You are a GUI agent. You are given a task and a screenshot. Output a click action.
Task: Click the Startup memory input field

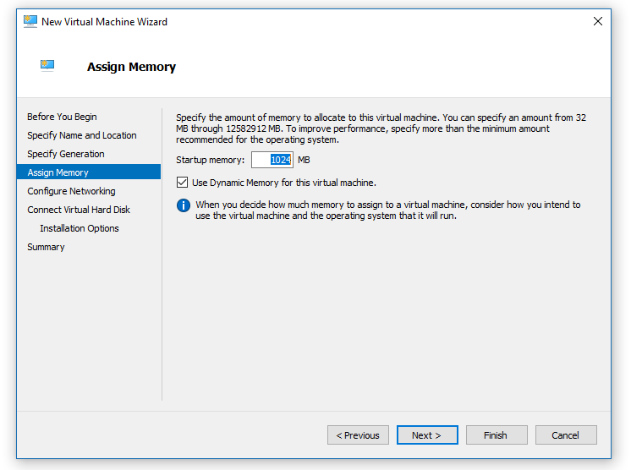pos(272,160)
